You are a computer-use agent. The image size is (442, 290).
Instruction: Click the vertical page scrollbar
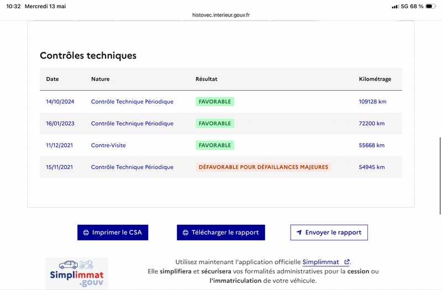coord(440,176)
